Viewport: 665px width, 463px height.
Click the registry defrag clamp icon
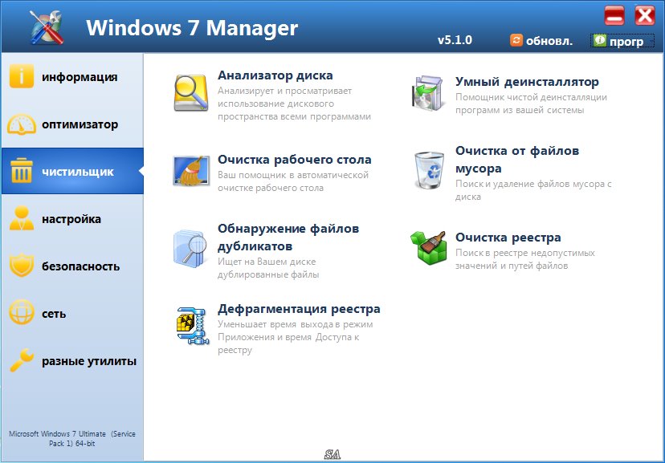pos(193,326)
